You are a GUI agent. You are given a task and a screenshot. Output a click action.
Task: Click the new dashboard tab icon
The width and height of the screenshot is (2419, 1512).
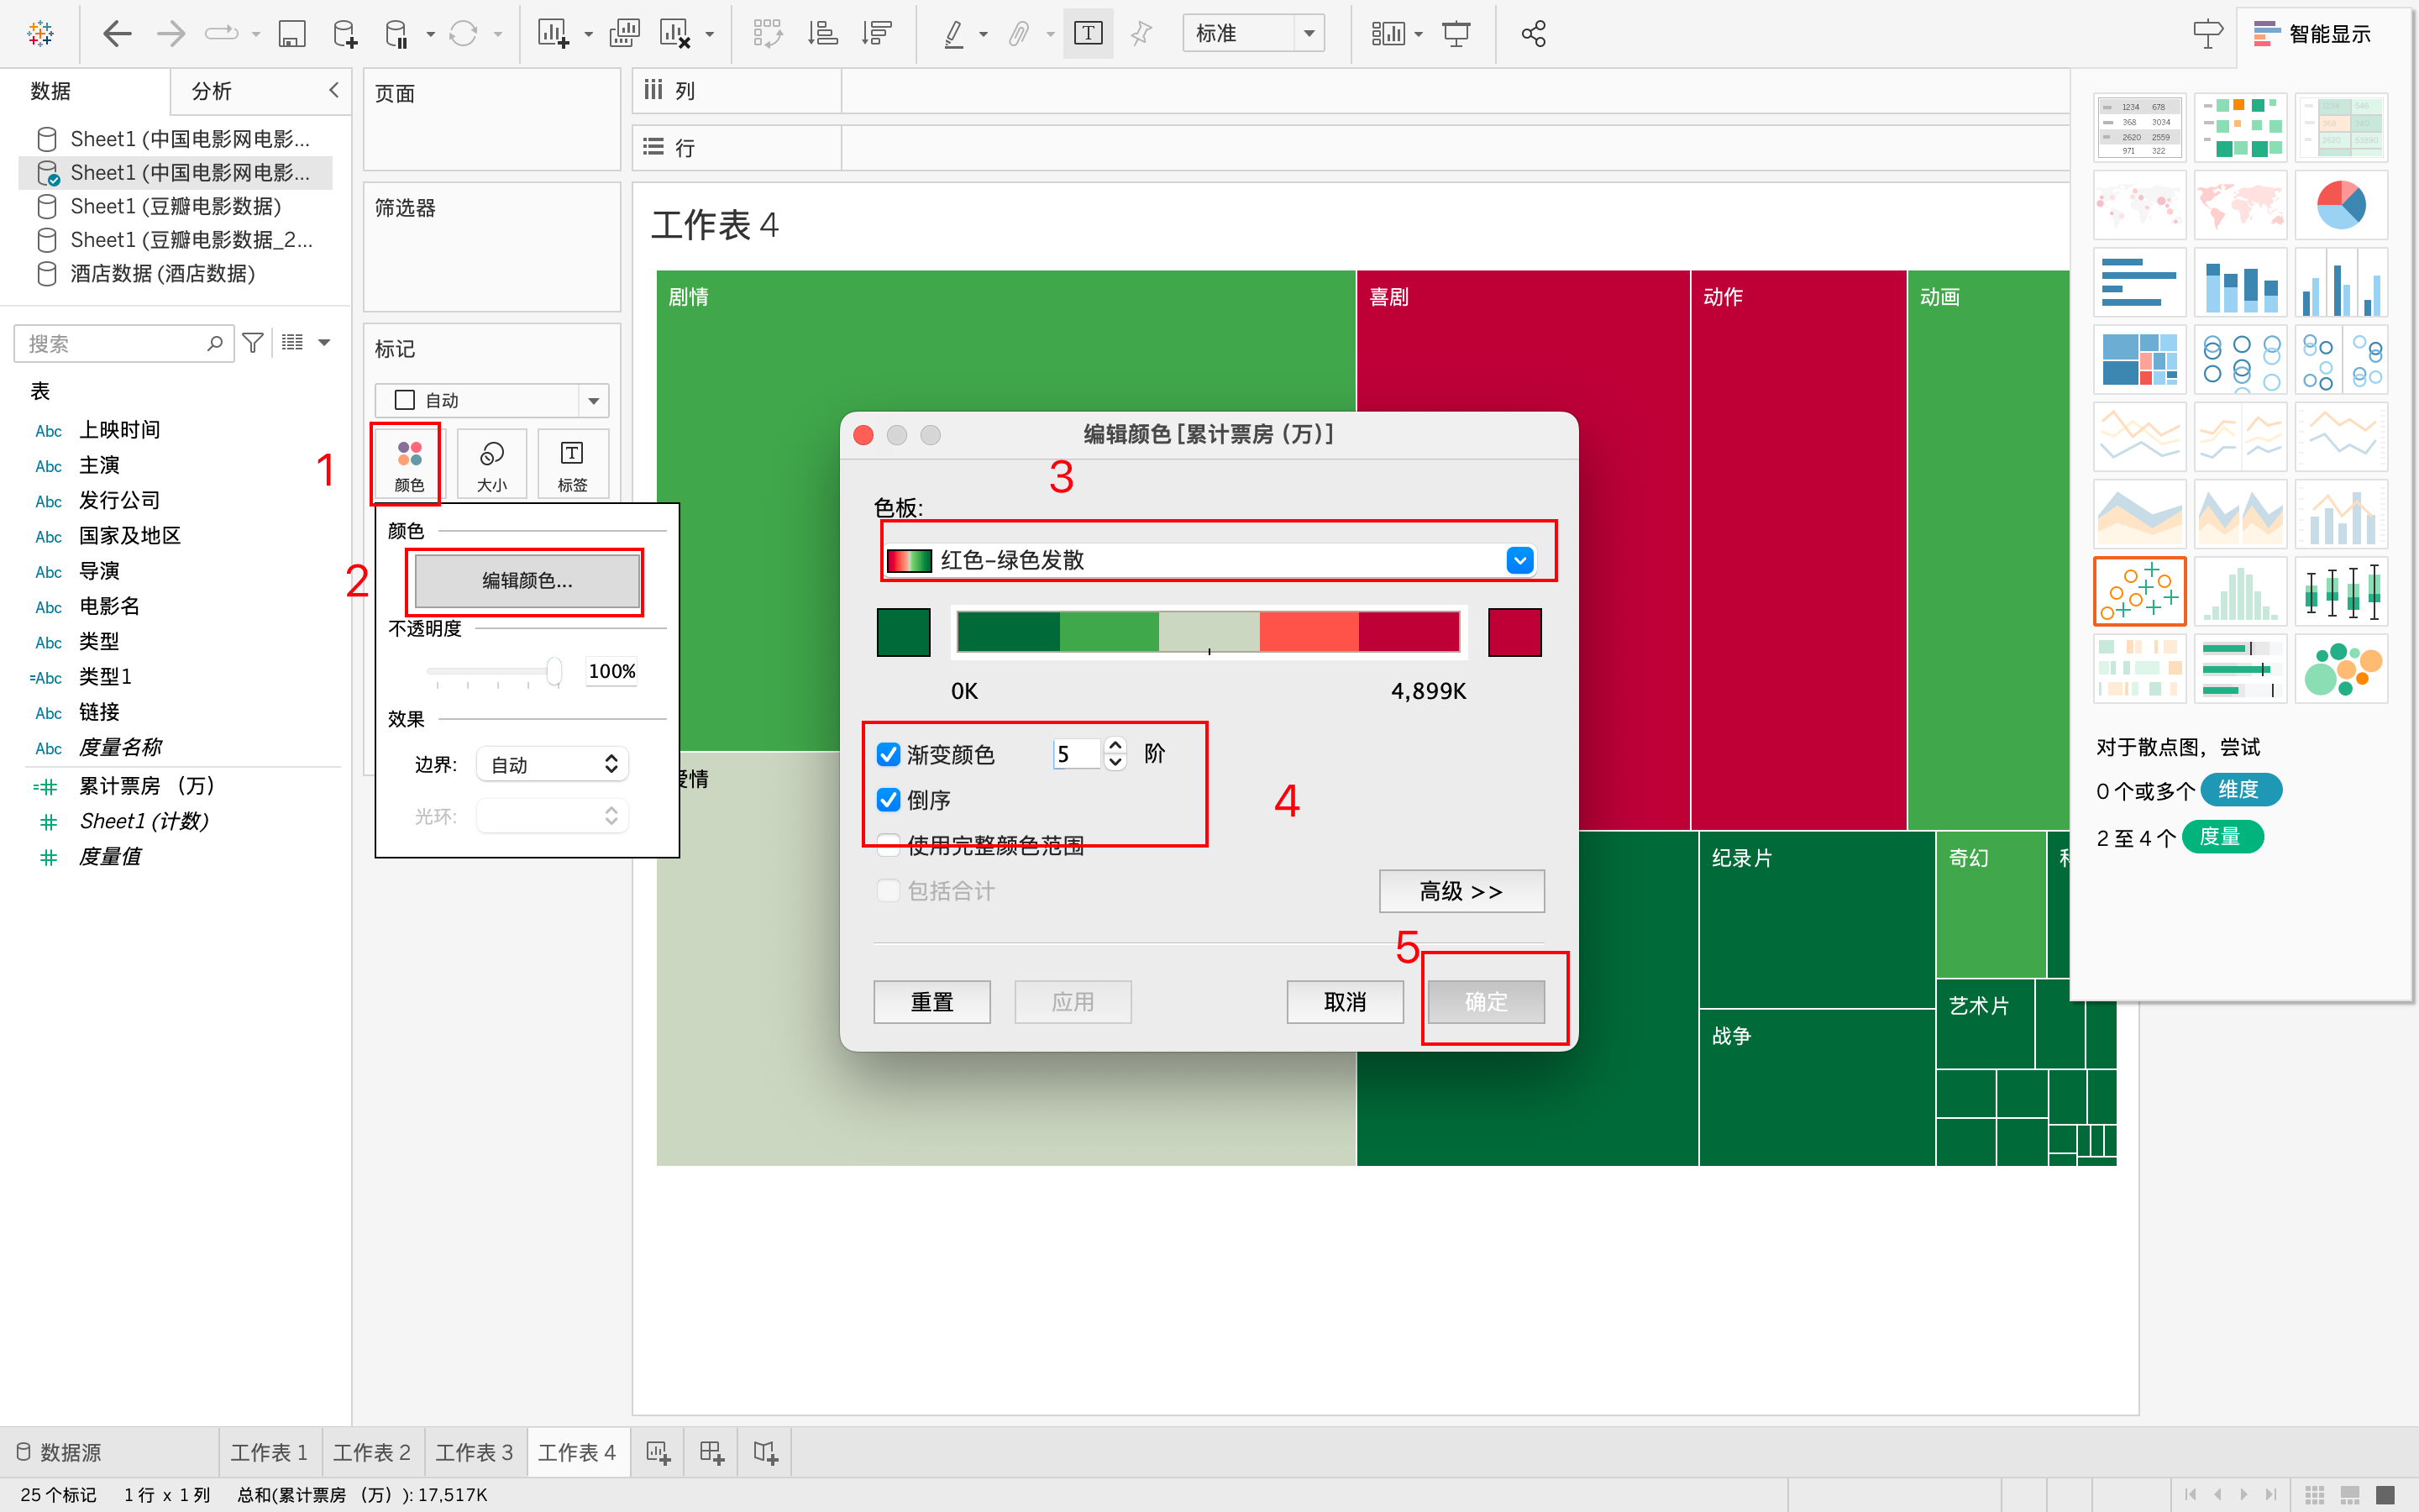point(711,1452)
